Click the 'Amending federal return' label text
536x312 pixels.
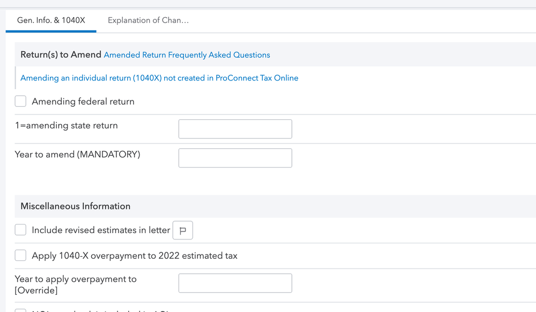point(83,101)
